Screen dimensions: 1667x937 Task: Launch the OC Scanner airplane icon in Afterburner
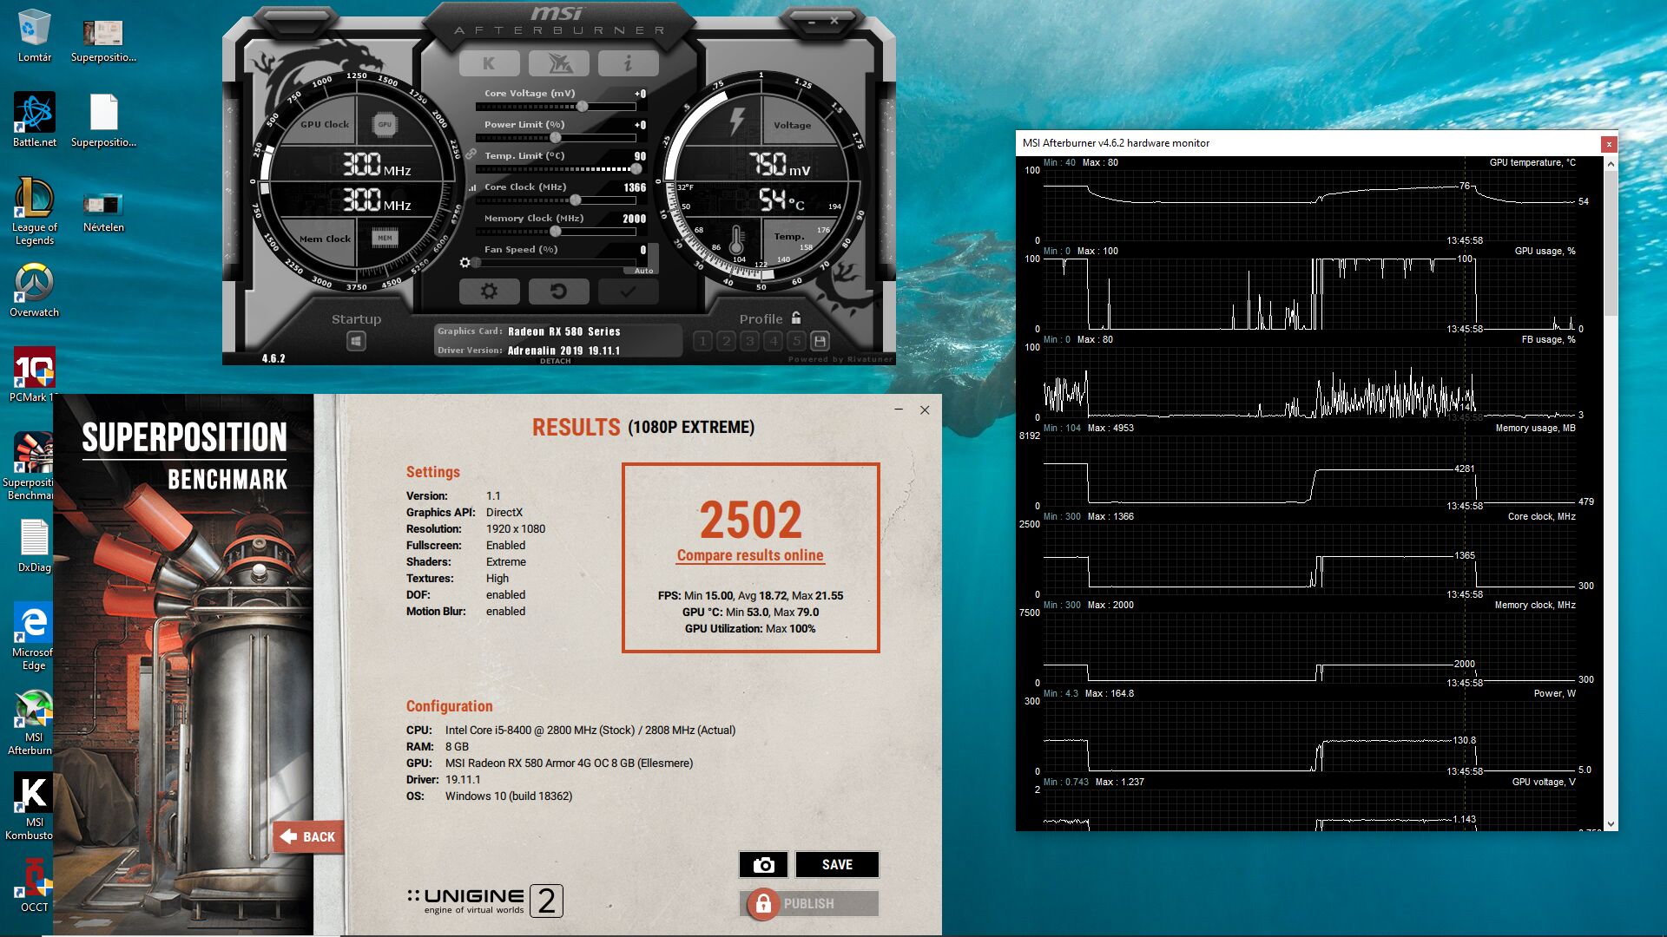point(558,63)
